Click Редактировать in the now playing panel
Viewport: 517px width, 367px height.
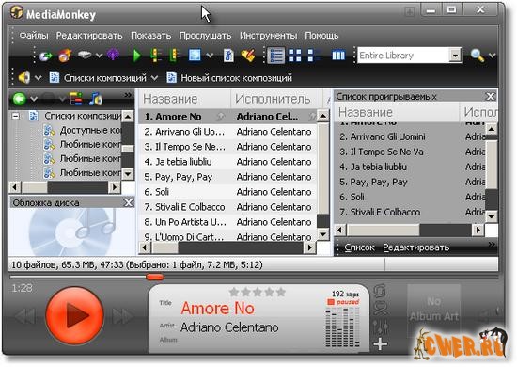(416, 247)
